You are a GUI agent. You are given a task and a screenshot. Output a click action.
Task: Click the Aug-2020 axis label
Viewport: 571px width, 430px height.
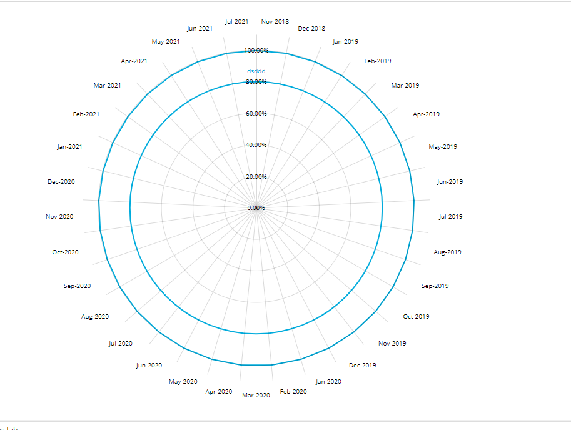click(x=95, y=317)
